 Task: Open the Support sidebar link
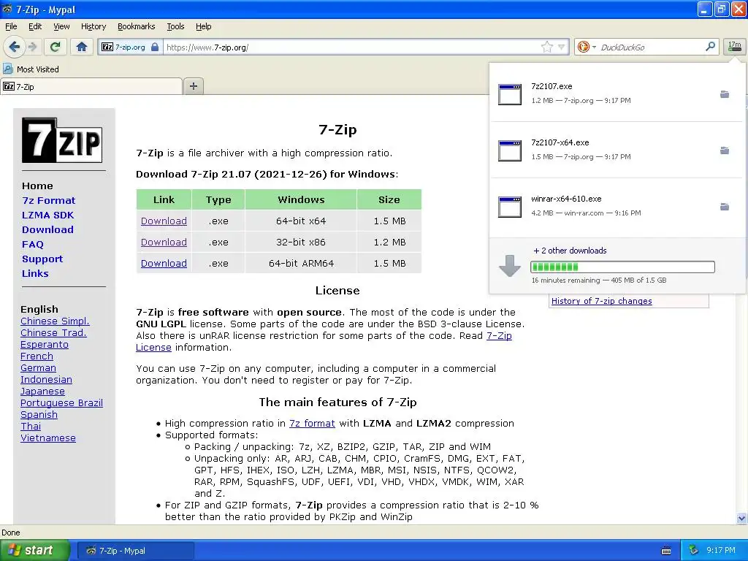coord(42,259)
